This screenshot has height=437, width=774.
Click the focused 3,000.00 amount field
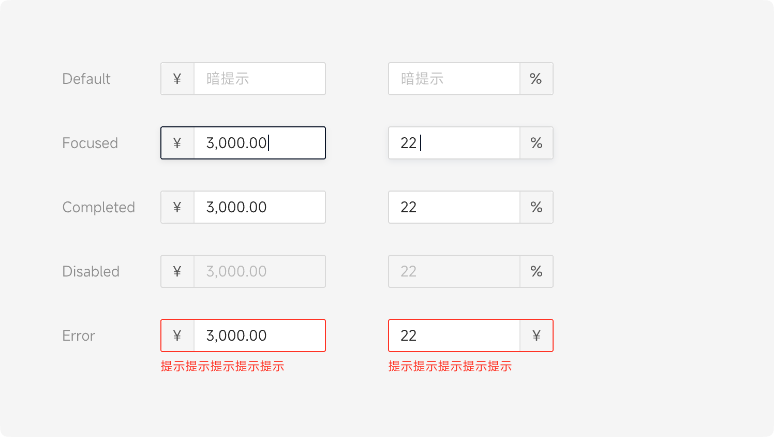(x=259, y=143)
